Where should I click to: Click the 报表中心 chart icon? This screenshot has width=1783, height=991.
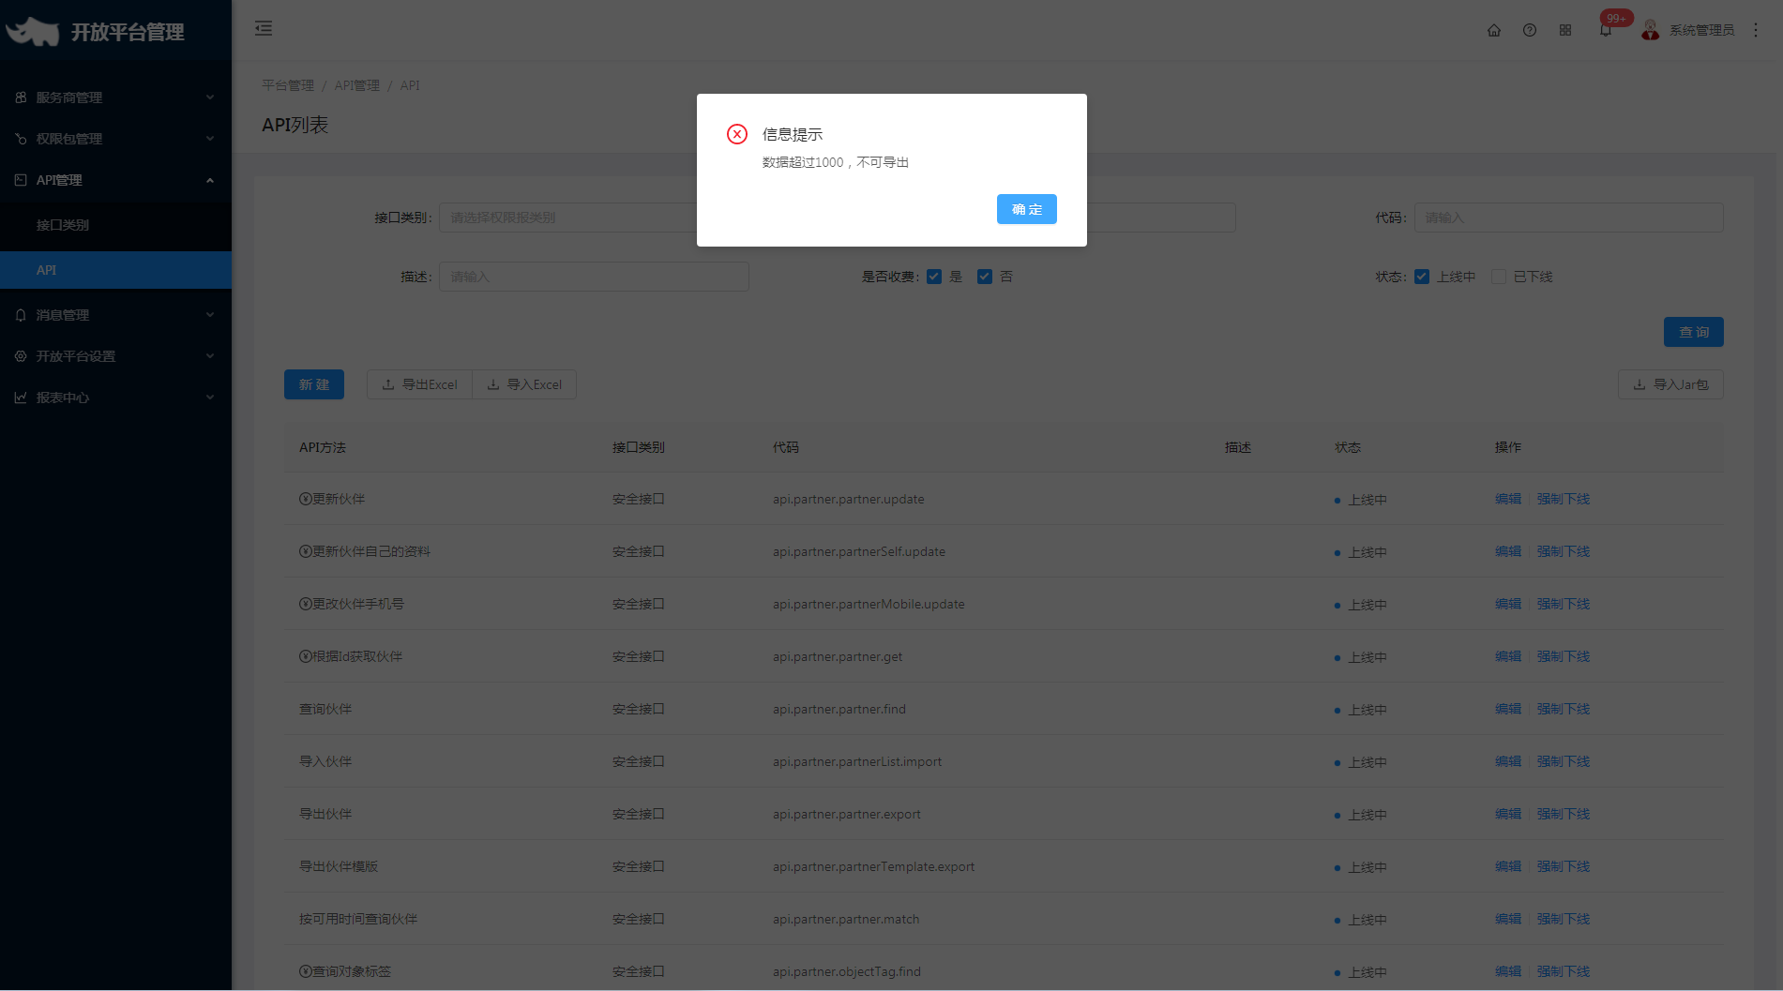[21, 398]
